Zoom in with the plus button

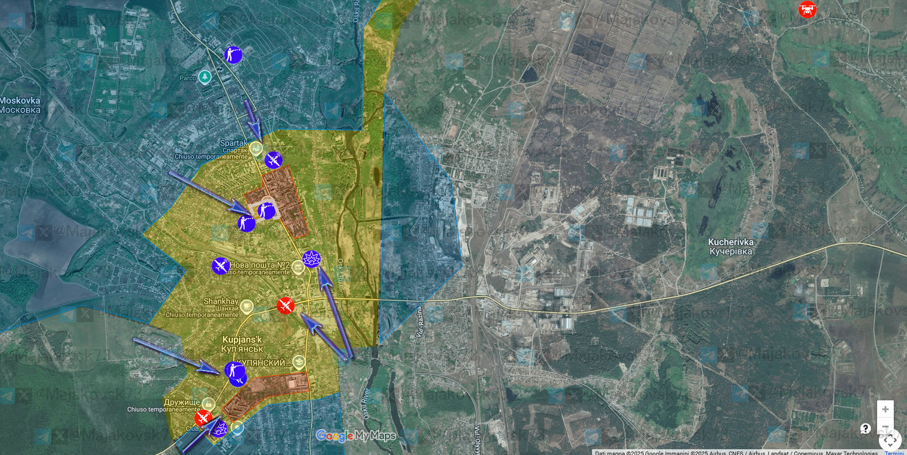(885, 409)
